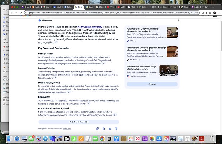Select 'Key Events and Controversies:' heading text

54,48
